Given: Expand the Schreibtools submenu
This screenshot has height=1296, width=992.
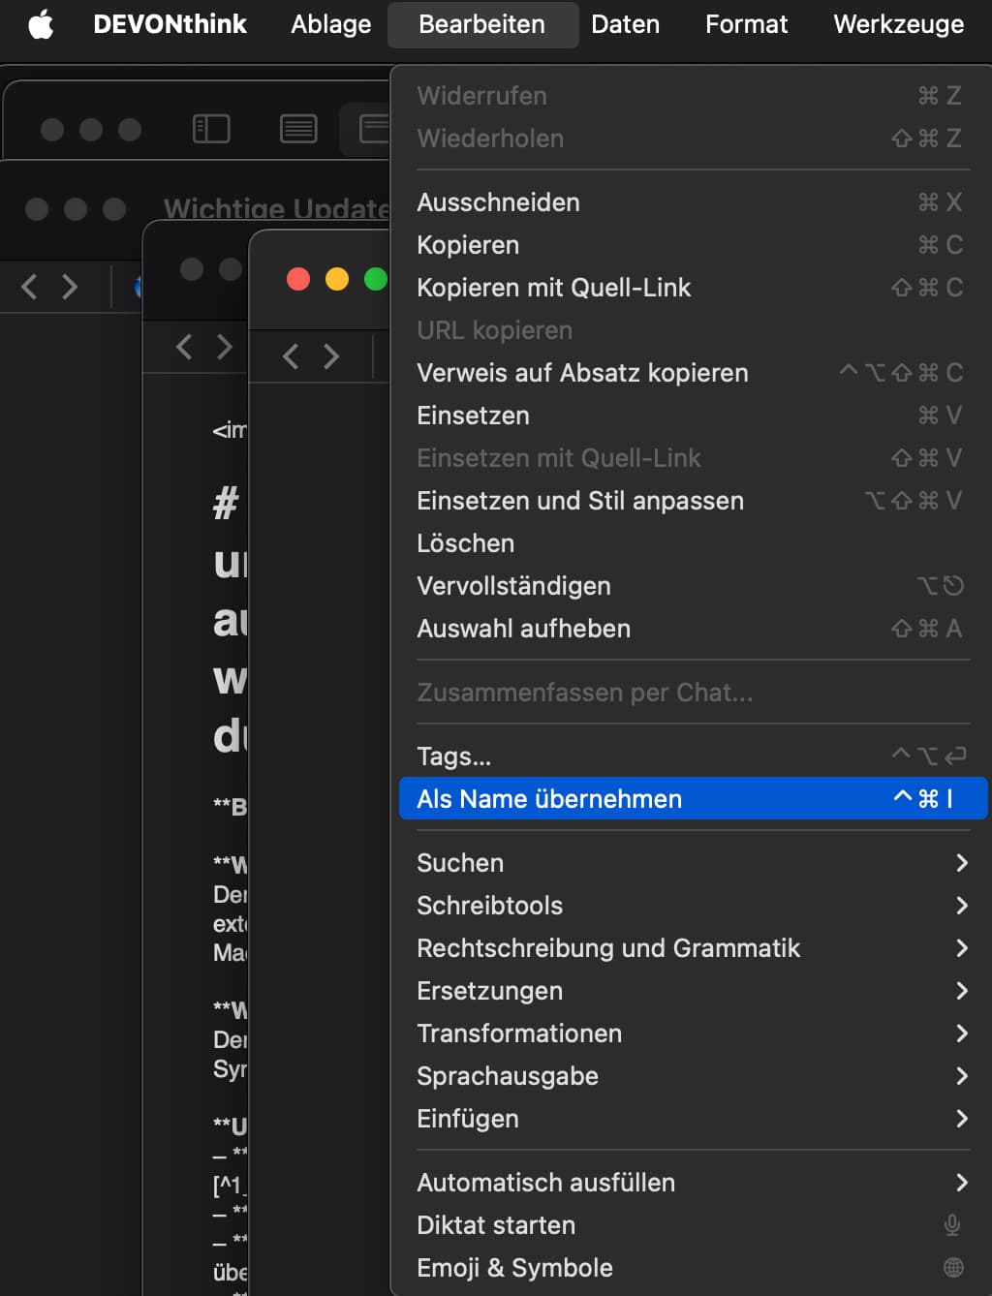Looking at the screenshot, I should (489, 906).
